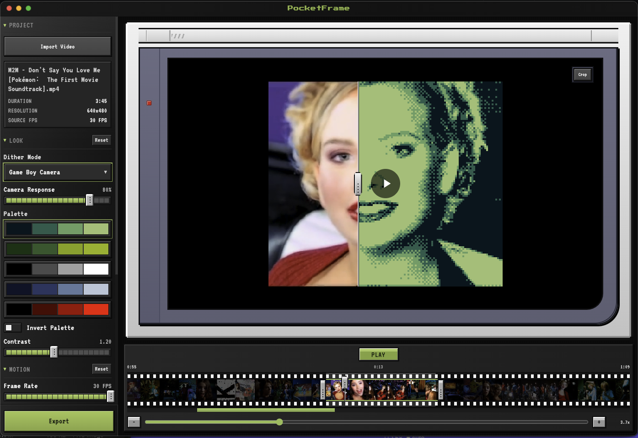Click the right trim handle on the filmstrip
The image size is (638, 438).
click(x=441, y=389)
